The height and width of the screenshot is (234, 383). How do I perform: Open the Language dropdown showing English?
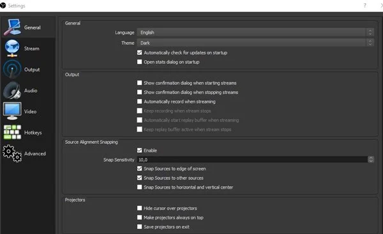(x=255, y=33)
